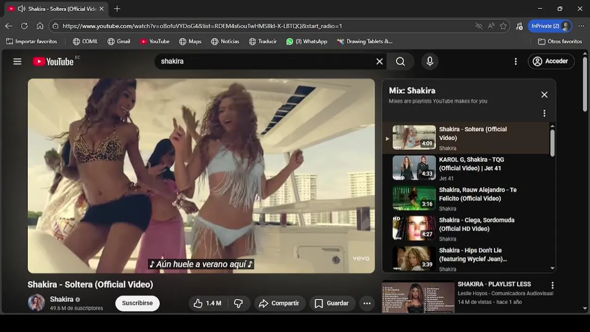The image size is (590, 332).
Task: Open the InPrivate profile button
Action: pyautogui.click(x=550, y=26)
